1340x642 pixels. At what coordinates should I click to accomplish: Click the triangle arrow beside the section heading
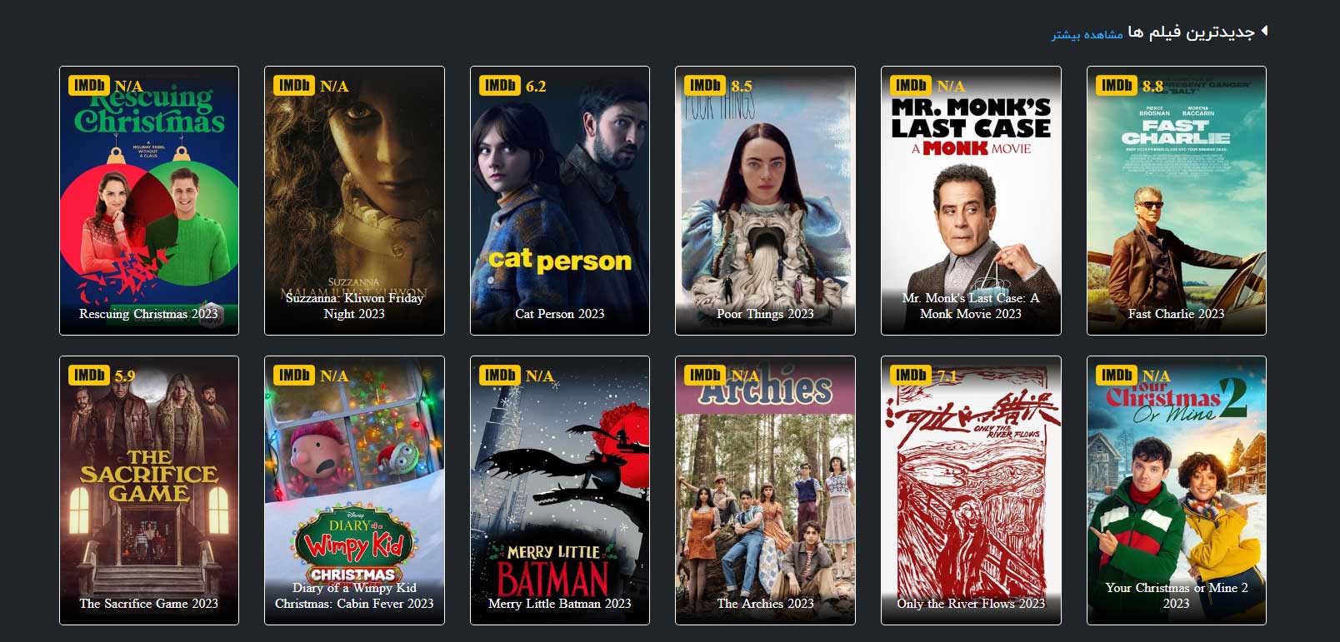tap(1264, 31)
